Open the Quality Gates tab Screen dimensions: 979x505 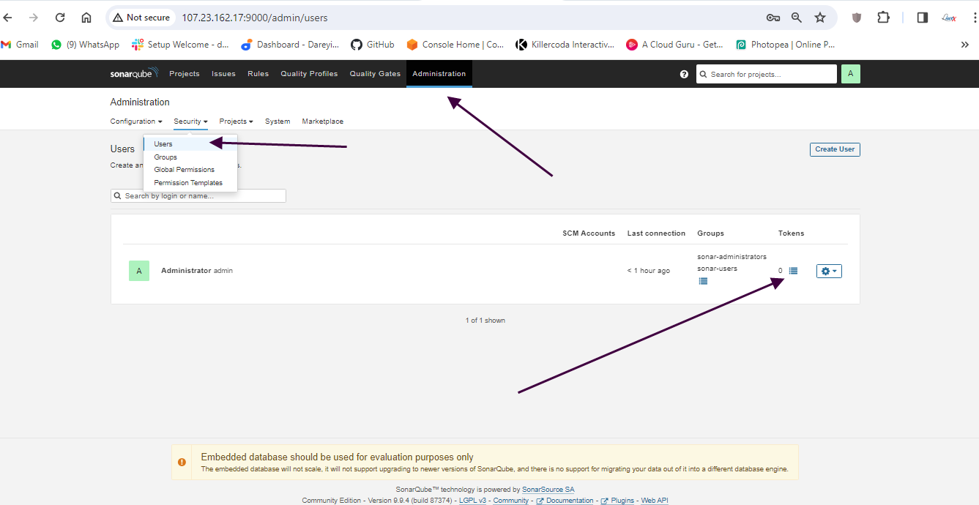click(375, 74)
